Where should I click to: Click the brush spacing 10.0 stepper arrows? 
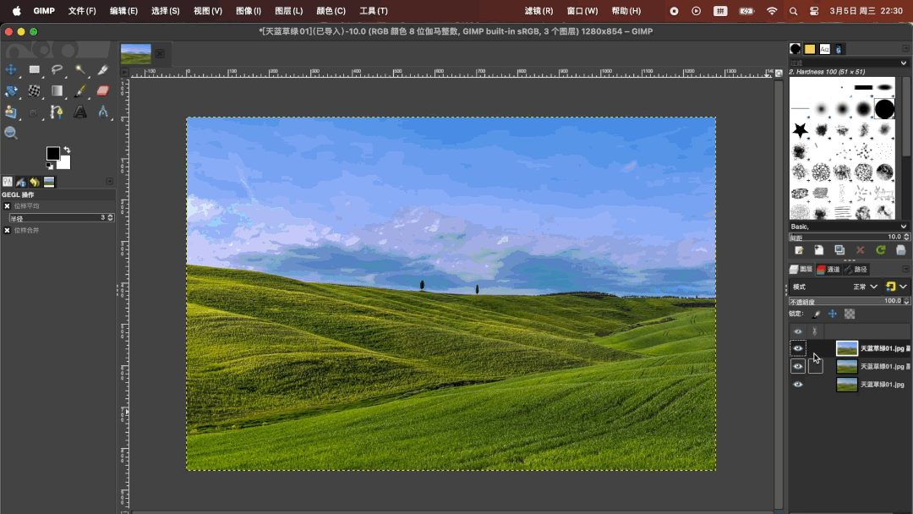pos(906,237)
